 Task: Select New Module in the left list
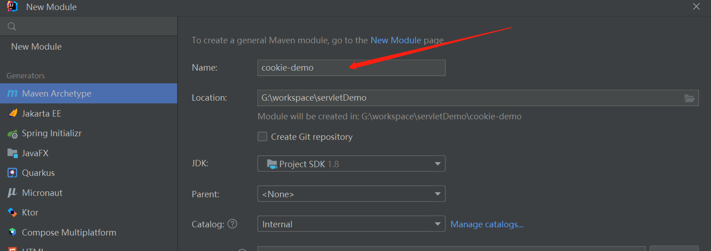click(37, 47)
